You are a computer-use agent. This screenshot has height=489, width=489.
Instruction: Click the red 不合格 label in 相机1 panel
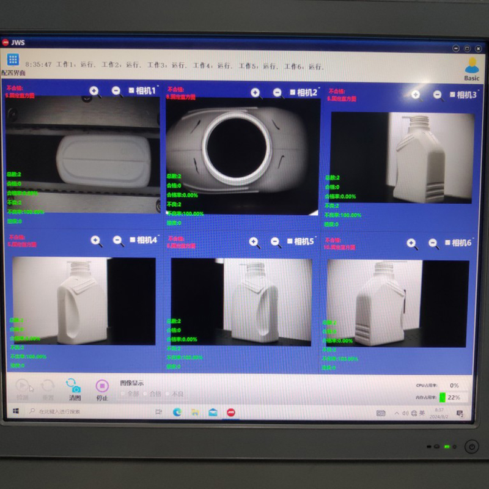15,88
